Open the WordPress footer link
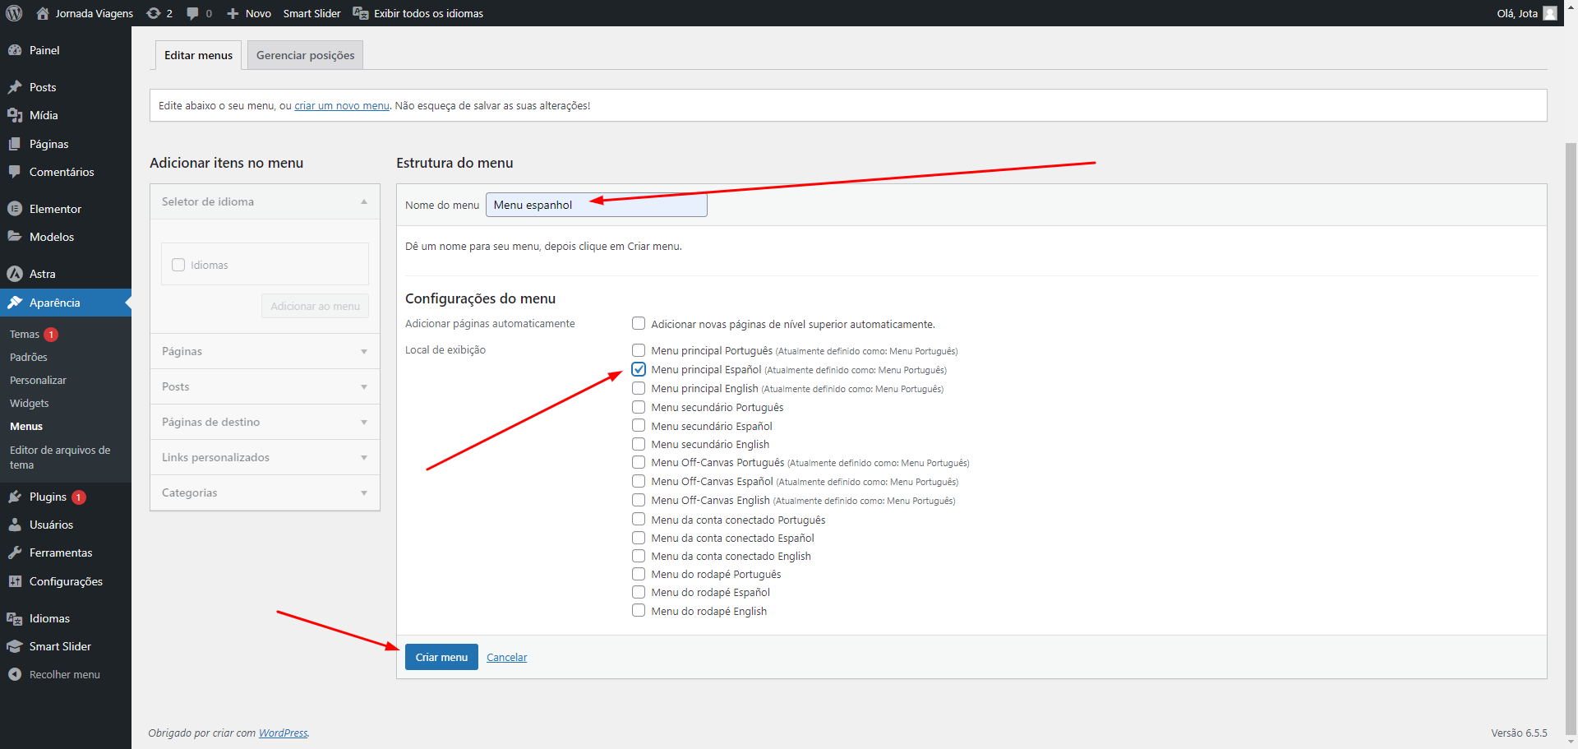This screenshot has width=1578, height=749. (x=283, y=733)
